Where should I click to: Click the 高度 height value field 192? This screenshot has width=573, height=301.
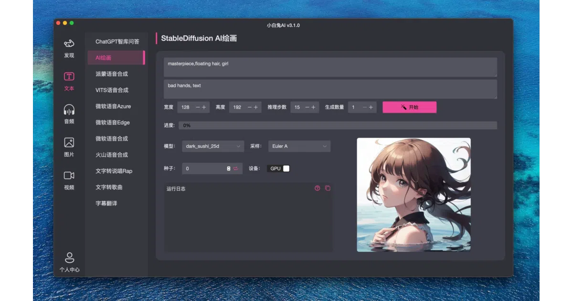pos(237,107)
